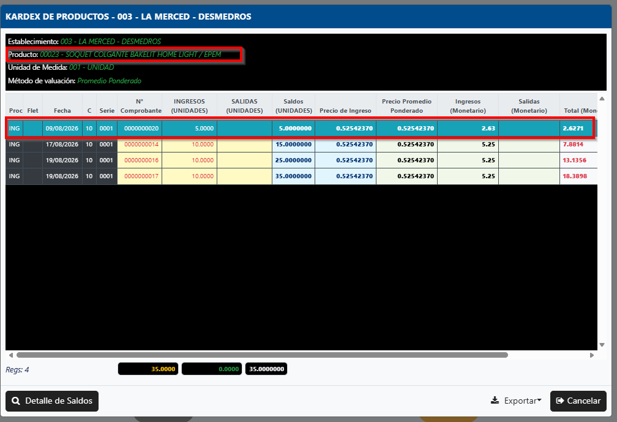Click the download icon beside Exportar
617x422 pixels.
click(x=495, y=401)
